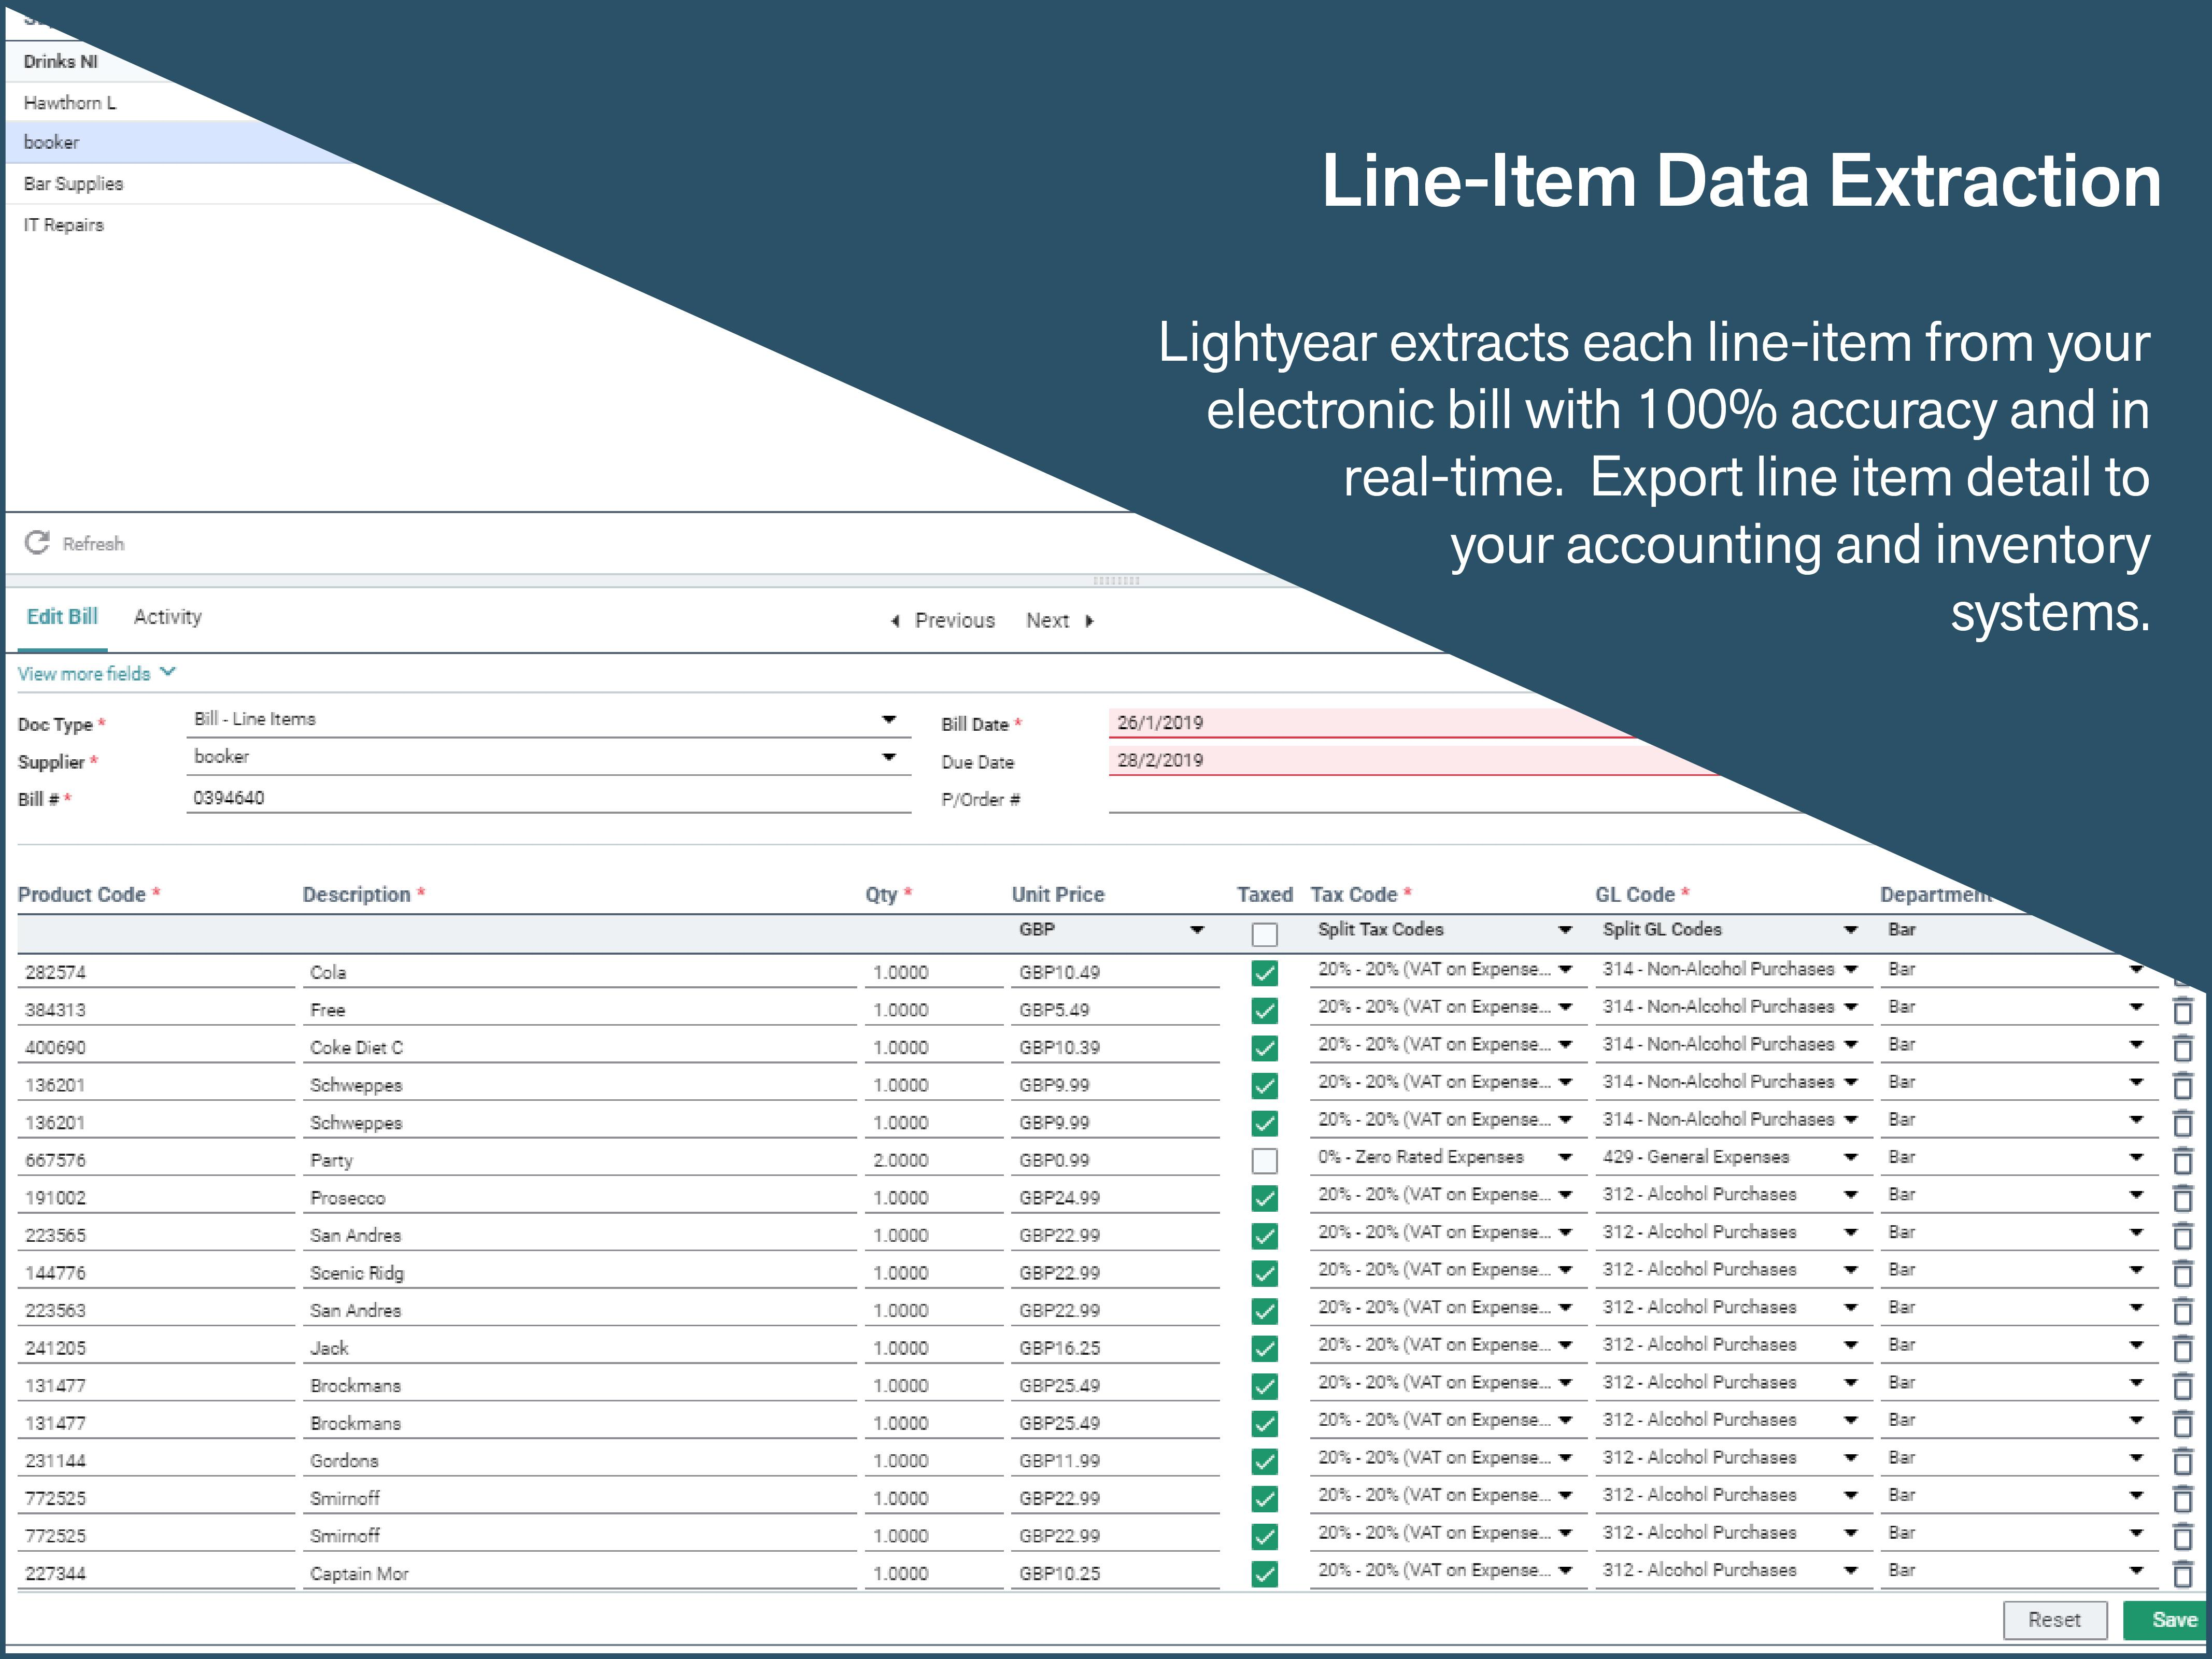Screen dimensions: 2212x1659
Task: Click the Refresh circular arrow icon
Action: 37,542
